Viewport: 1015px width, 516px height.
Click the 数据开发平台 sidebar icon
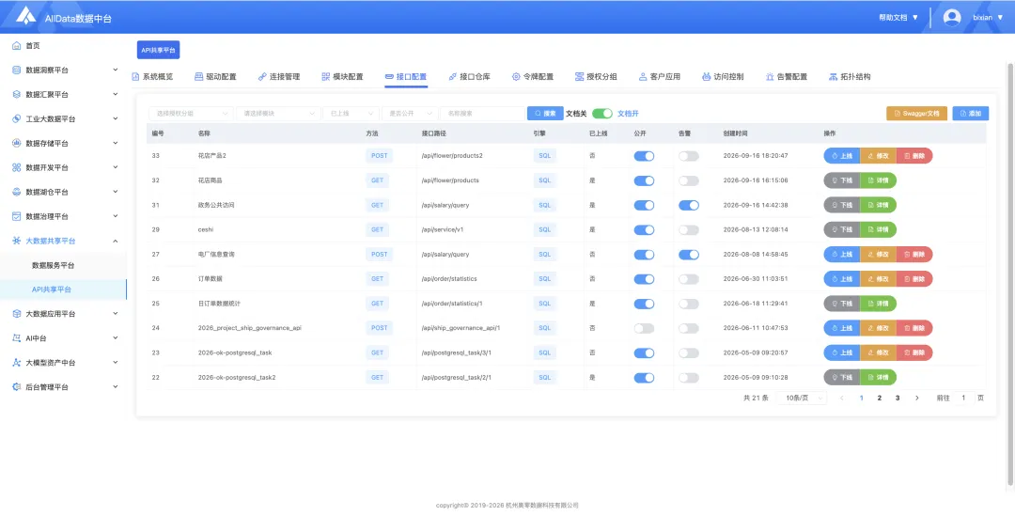pyautogui.click(x=17, y=167)
